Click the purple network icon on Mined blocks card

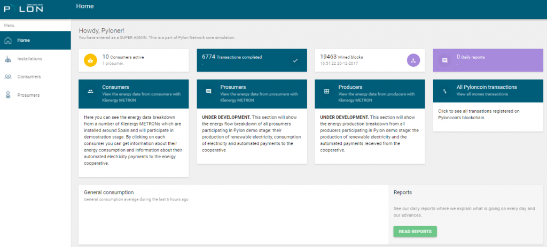click(413, 60)
